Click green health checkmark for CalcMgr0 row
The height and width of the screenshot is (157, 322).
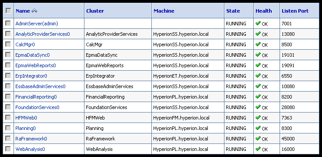coord(258,44)
